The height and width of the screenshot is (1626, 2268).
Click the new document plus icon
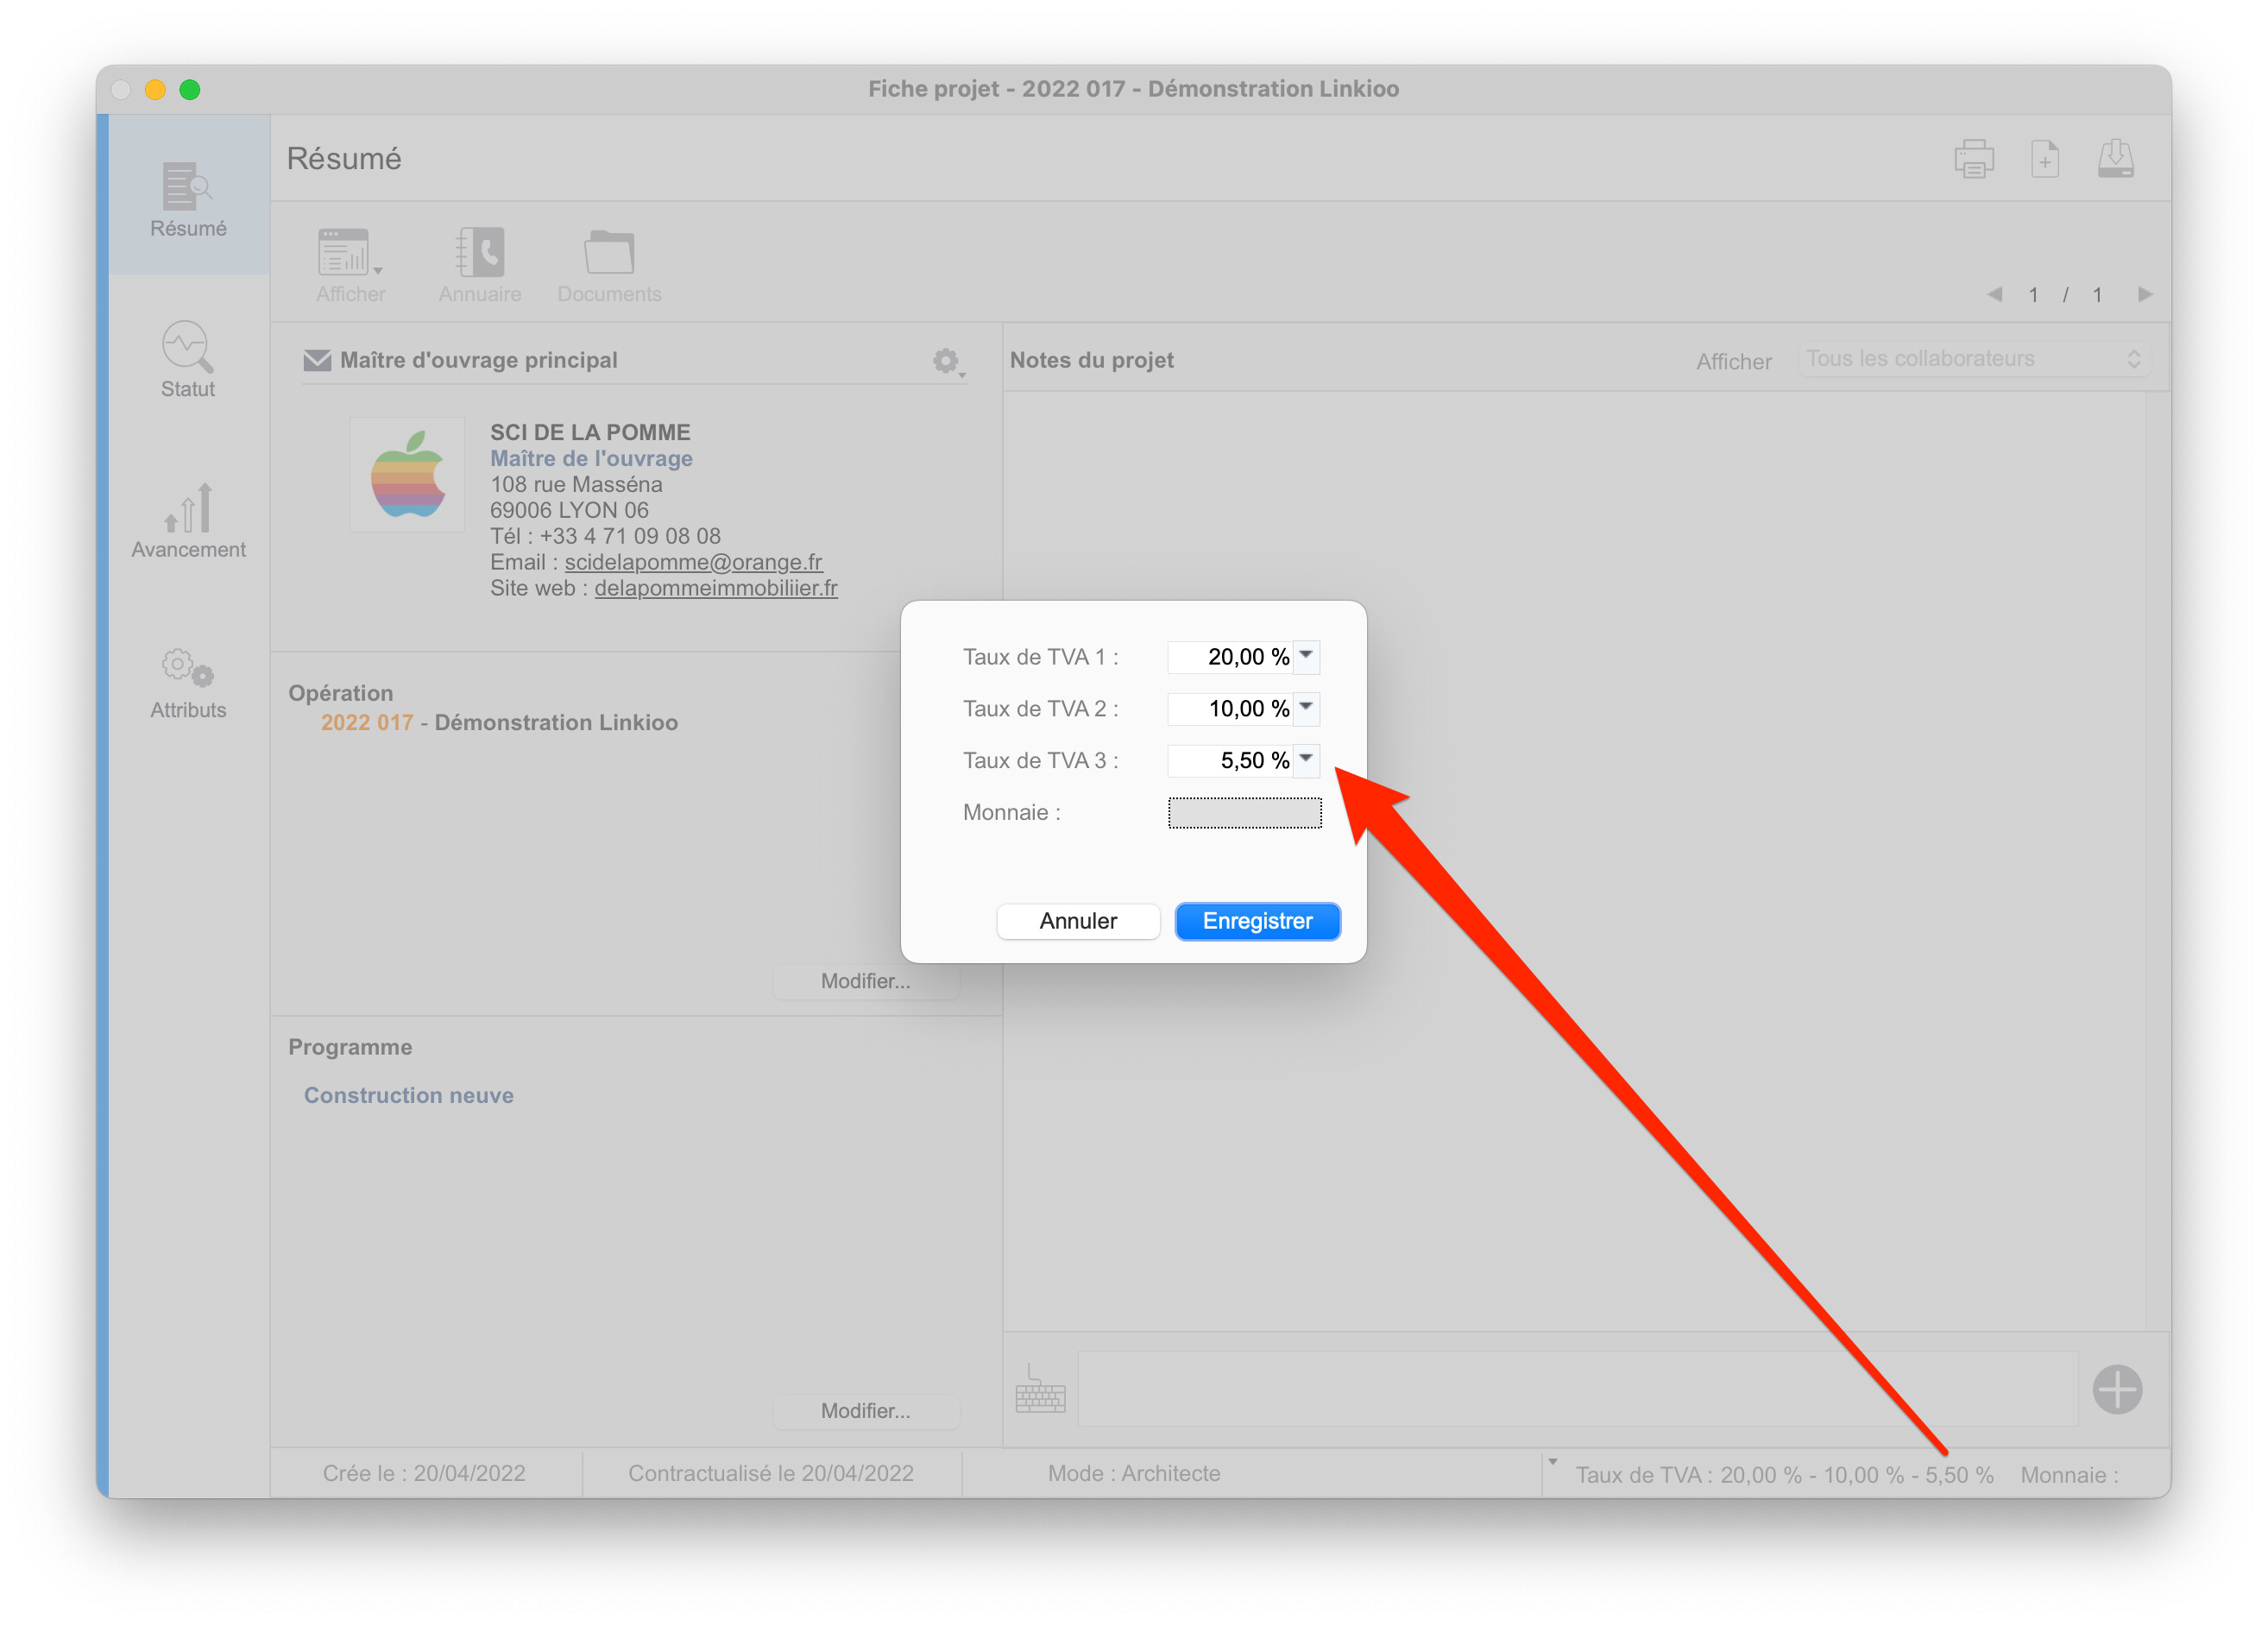pyautogui.click(x=2045, y=158)
